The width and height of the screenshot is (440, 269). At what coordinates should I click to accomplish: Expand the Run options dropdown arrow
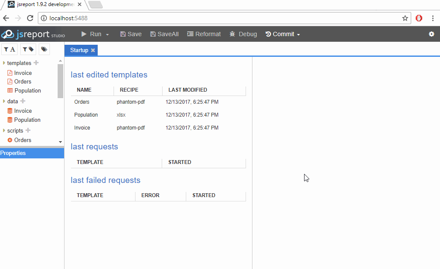click(x=106, y=34)
